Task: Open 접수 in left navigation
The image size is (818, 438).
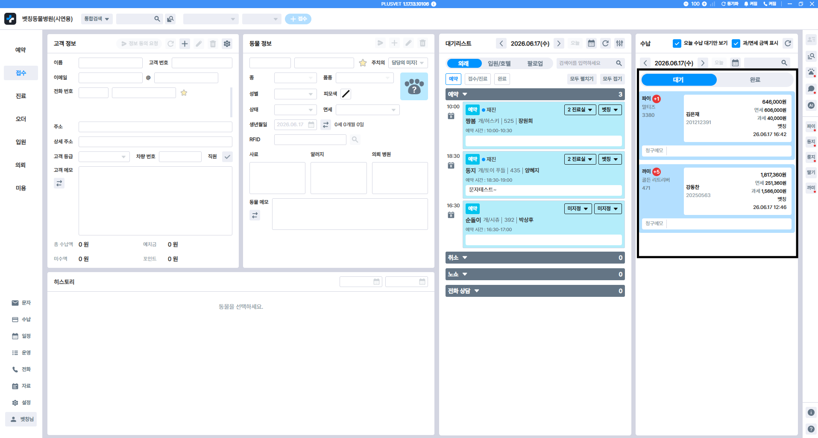Action: point(21,73)
